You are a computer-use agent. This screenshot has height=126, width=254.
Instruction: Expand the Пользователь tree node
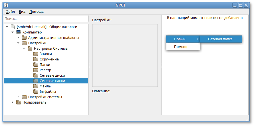13,102
